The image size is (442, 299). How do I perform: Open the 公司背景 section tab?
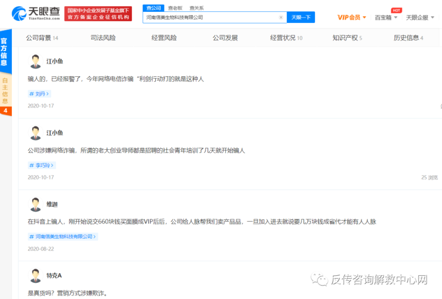[x=42, y=37]
